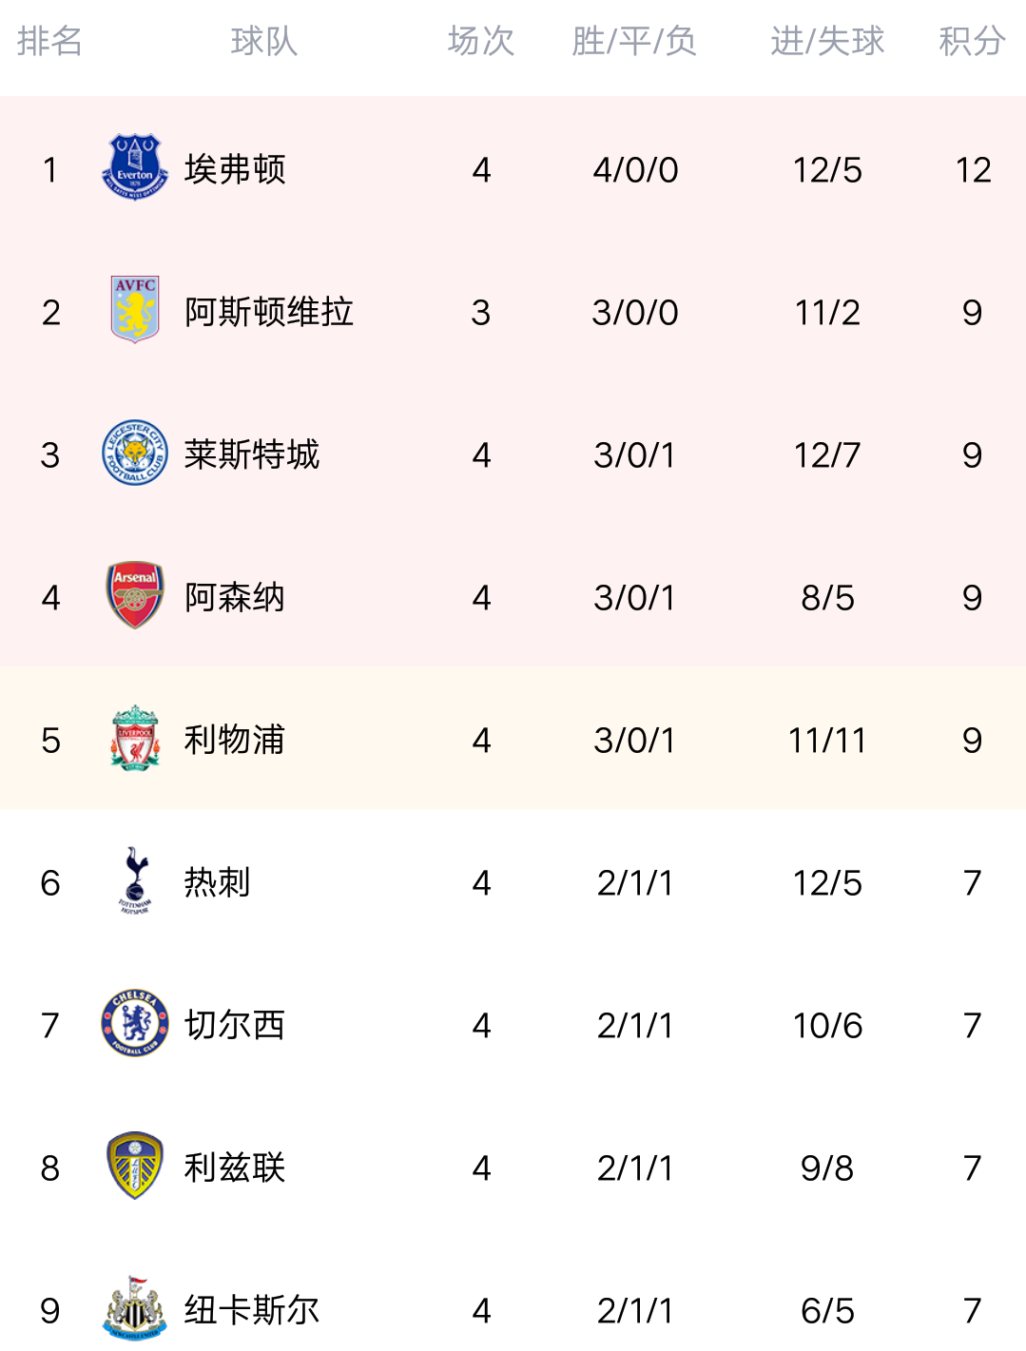This screenshot has height=1351, width=1026.
Task: Tap the Leeds United crest
Action: coord(135,1166)
